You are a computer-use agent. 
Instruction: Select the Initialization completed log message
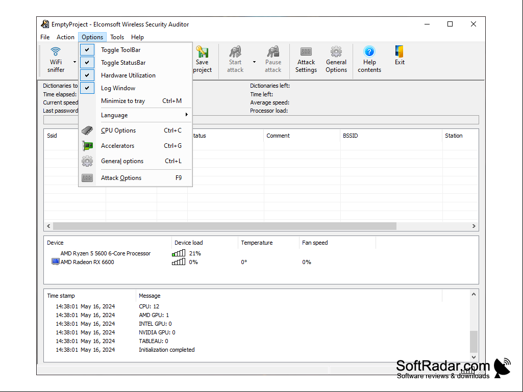[x=166, y=350]
